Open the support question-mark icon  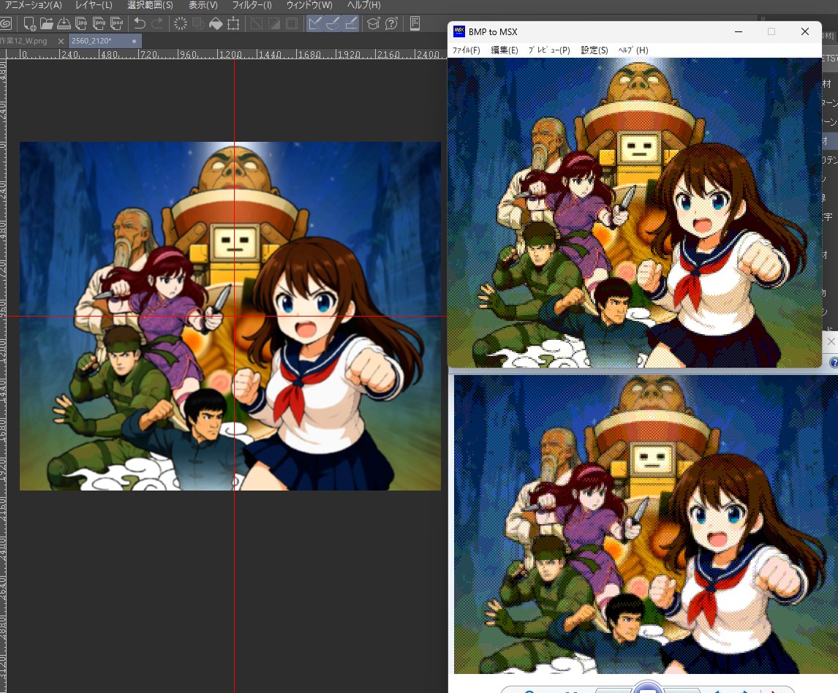[391, 23]
